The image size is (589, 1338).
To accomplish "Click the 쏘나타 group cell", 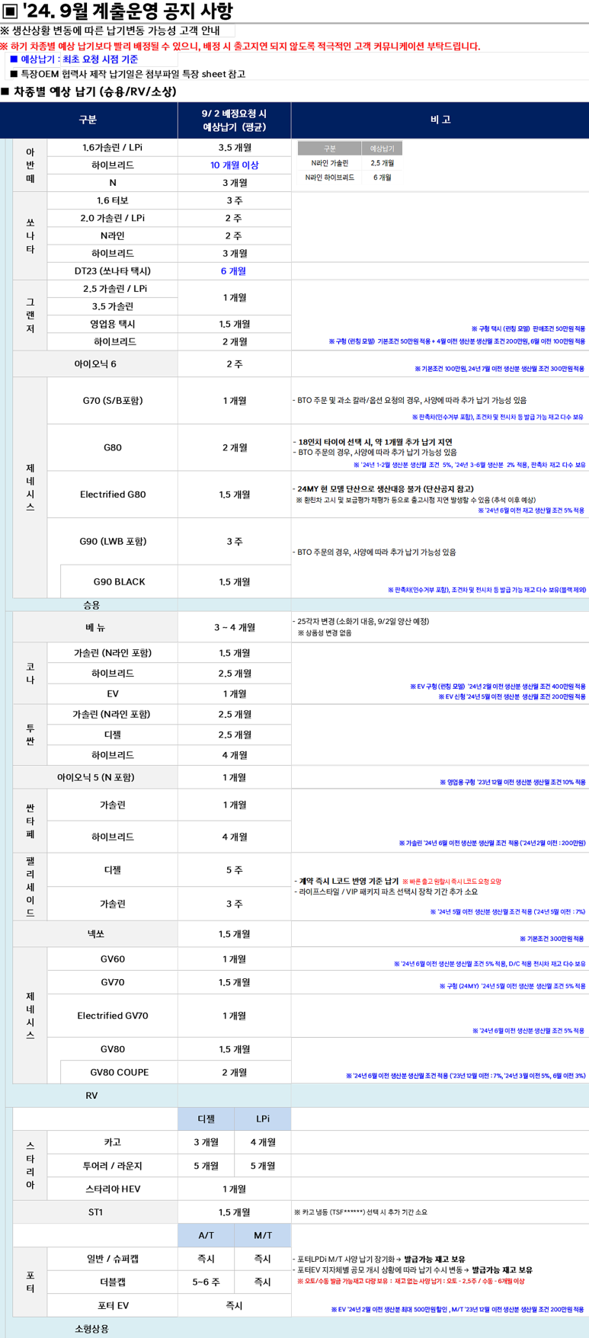I will click(x=30, y=236).
